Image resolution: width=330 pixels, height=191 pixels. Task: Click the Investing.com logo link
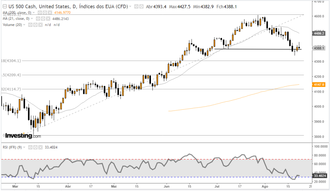coord(23,136)
